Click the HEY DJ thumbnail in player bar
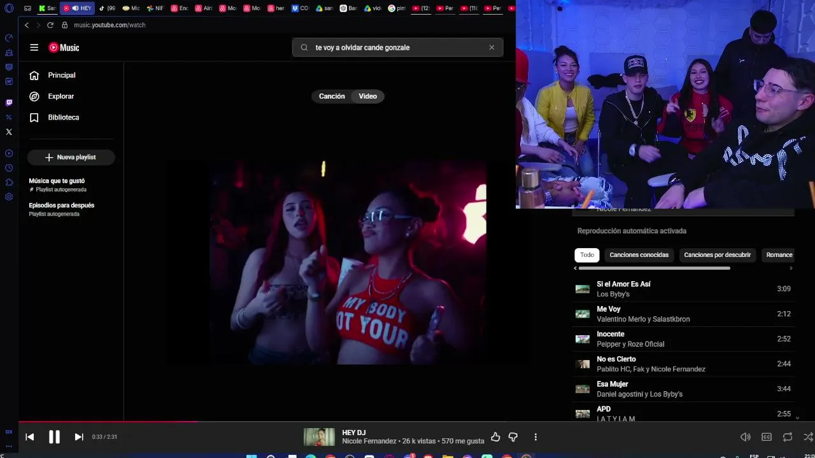This screenshot has width=815, height=458. click(x=319, y=437)
